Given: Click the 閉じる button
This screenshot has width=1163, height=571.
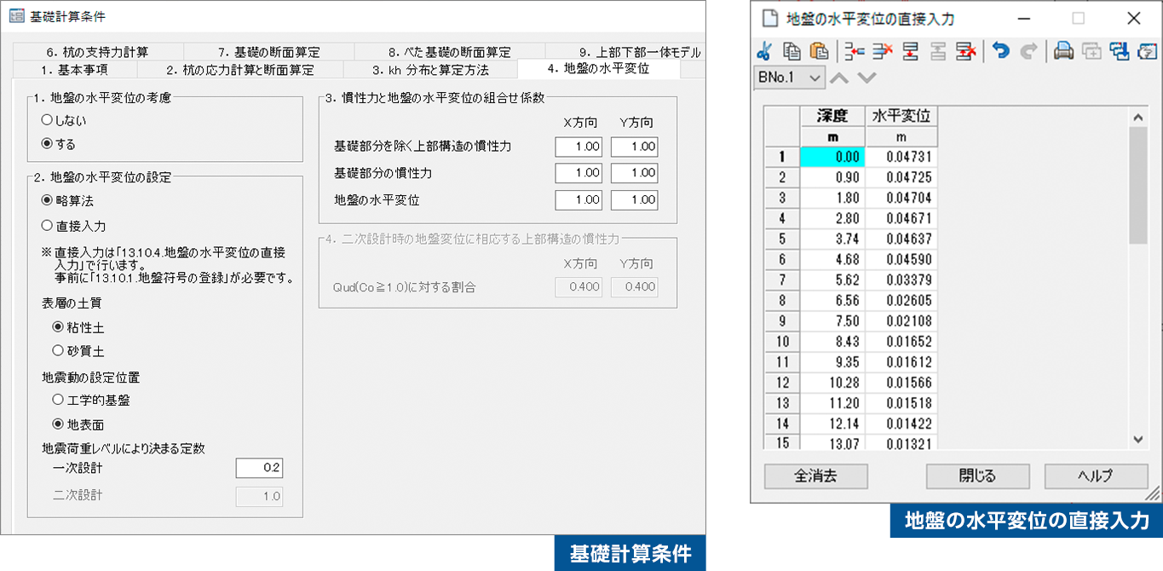Looking at the screenshot, I should click(977, 476).
